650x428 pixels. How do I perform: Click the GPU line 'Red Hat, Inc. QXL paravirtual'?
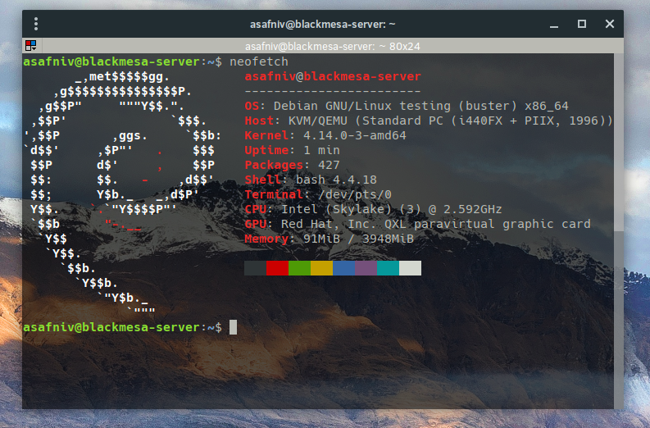[388, 225]
